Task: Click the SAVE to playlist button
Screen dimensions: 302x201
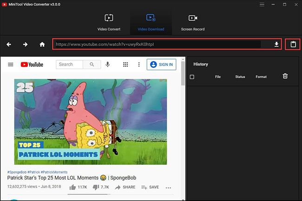Action: [150, 187]
